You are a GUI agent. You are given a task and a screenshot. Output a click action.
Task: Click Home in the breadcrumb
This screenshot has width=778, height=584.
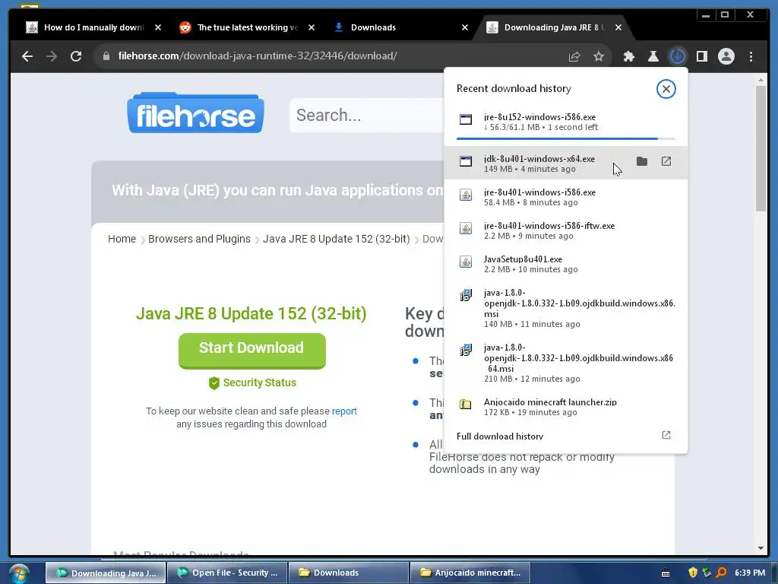coord(122,239)
